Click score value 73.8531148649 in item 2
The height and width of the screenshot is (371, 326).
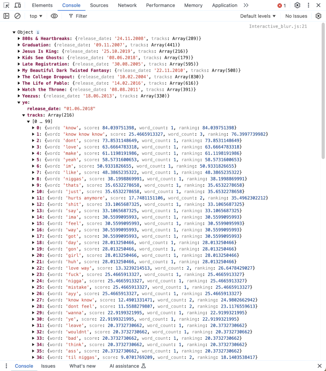tap(119, 140)
